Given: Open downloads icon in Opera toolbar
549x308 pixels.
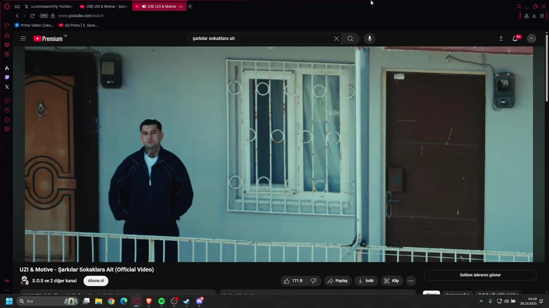Looking at the screenshot, I should click(x=534, y=16).
